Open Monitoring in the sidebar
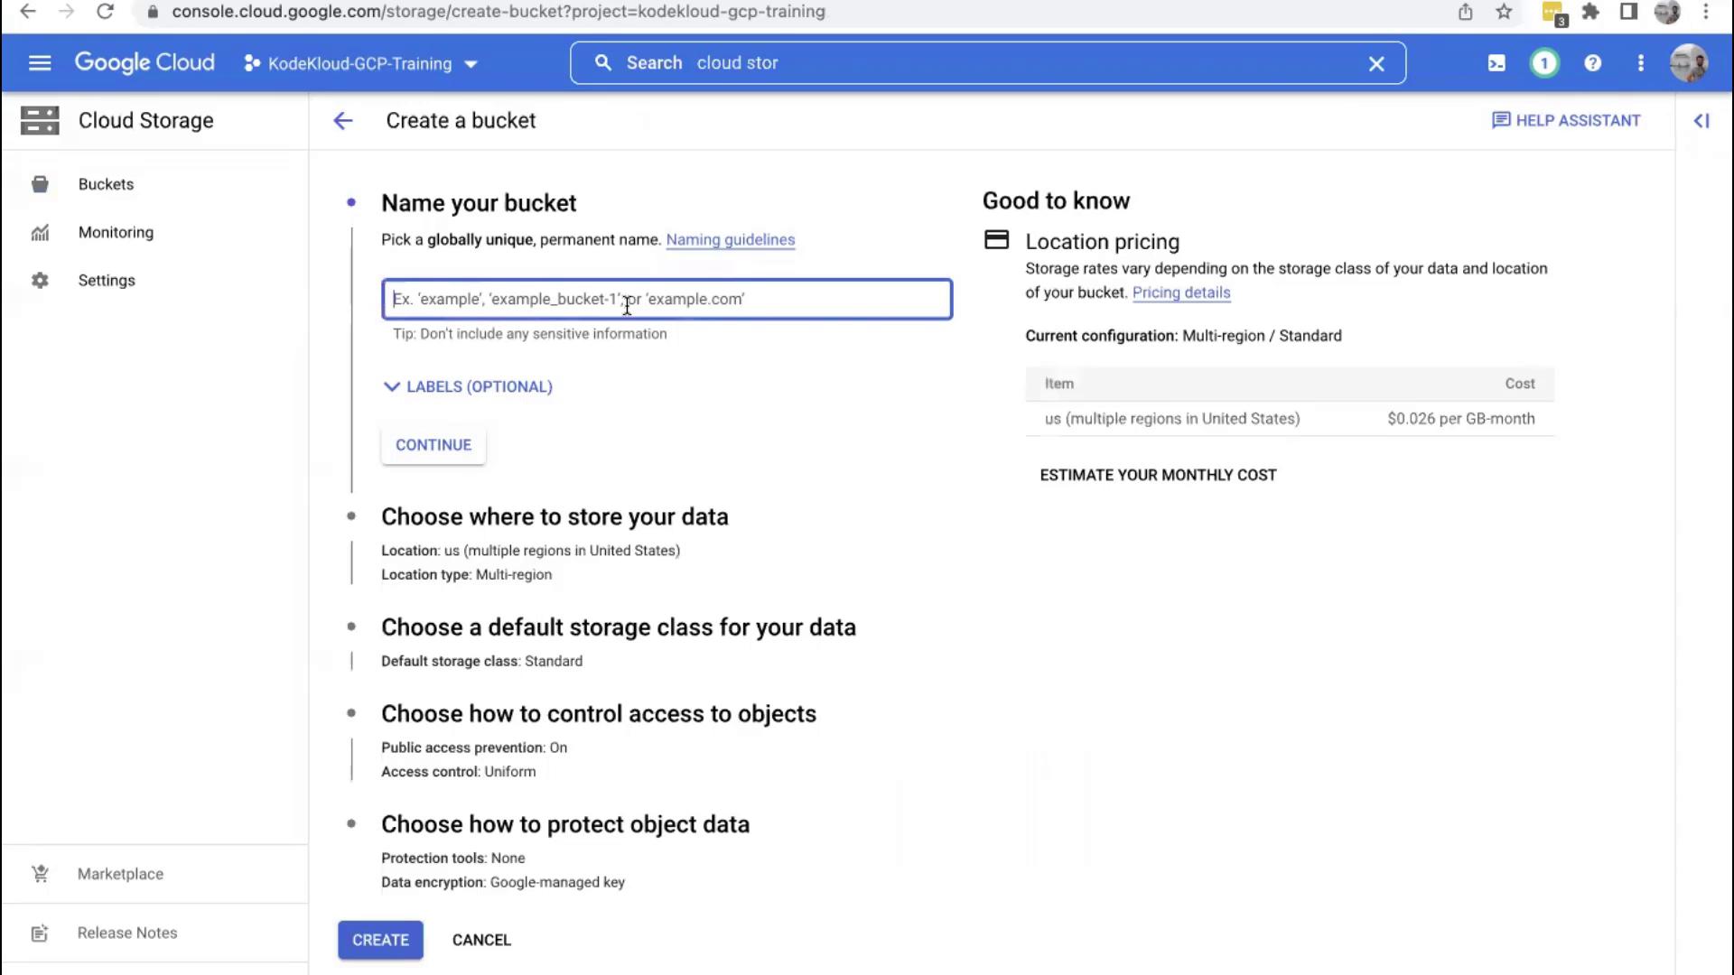The width and height of the screenshot is (1734, 975). 116,232
